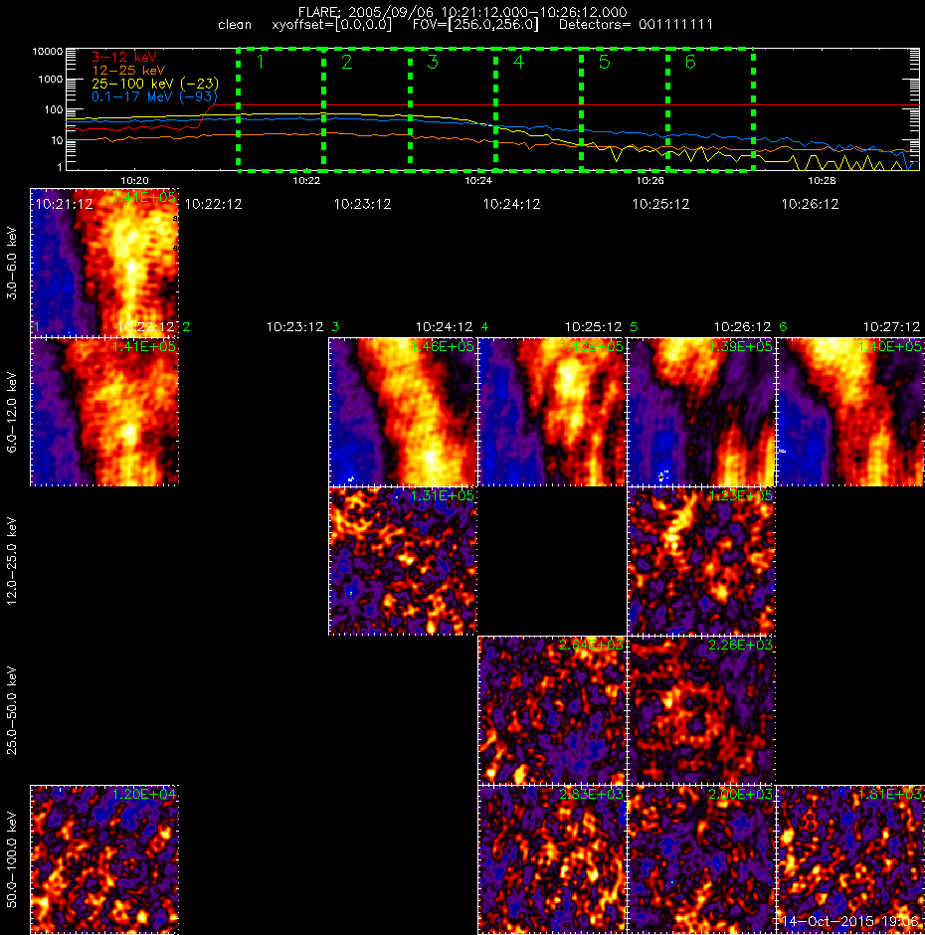Click interval marker 3 in the light curve
Viewport: 925px width, 935px height.
[433, 62]
